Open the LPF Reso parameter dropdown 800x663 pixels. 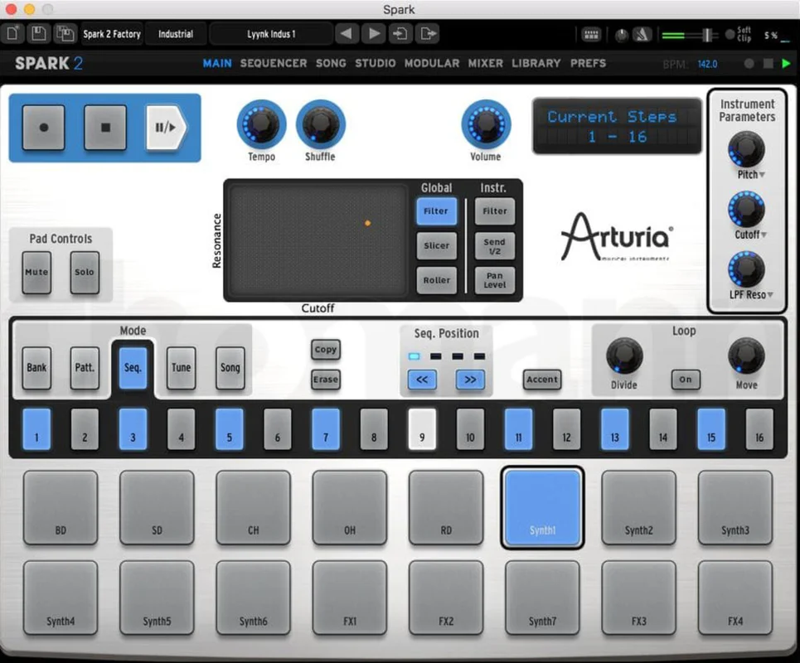pyautogui.click(x=770, y=295)
